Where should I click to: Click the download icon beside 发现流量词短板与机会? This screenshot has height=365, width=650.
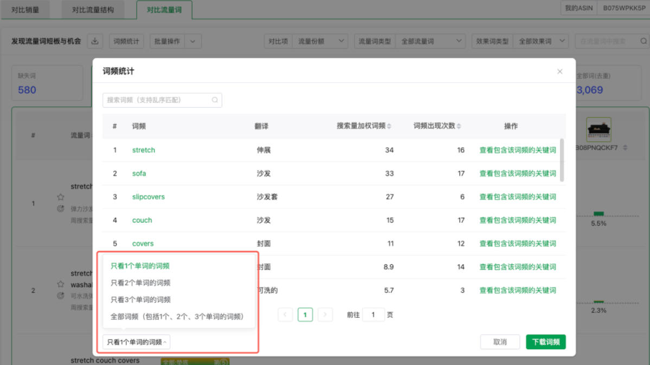click(x=95, y=41)
